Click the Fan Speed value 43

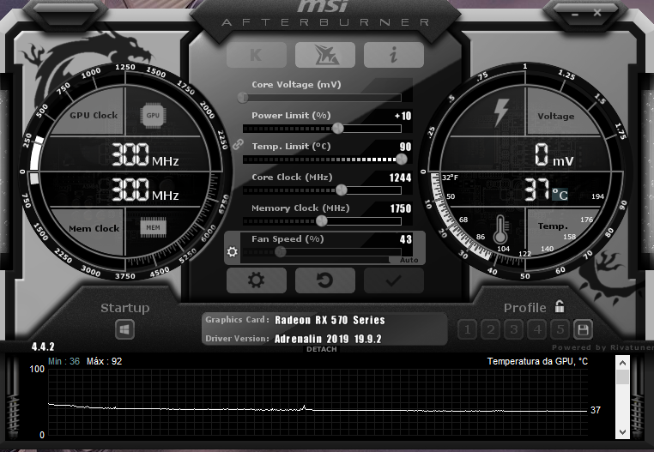[x=406, y=239]
